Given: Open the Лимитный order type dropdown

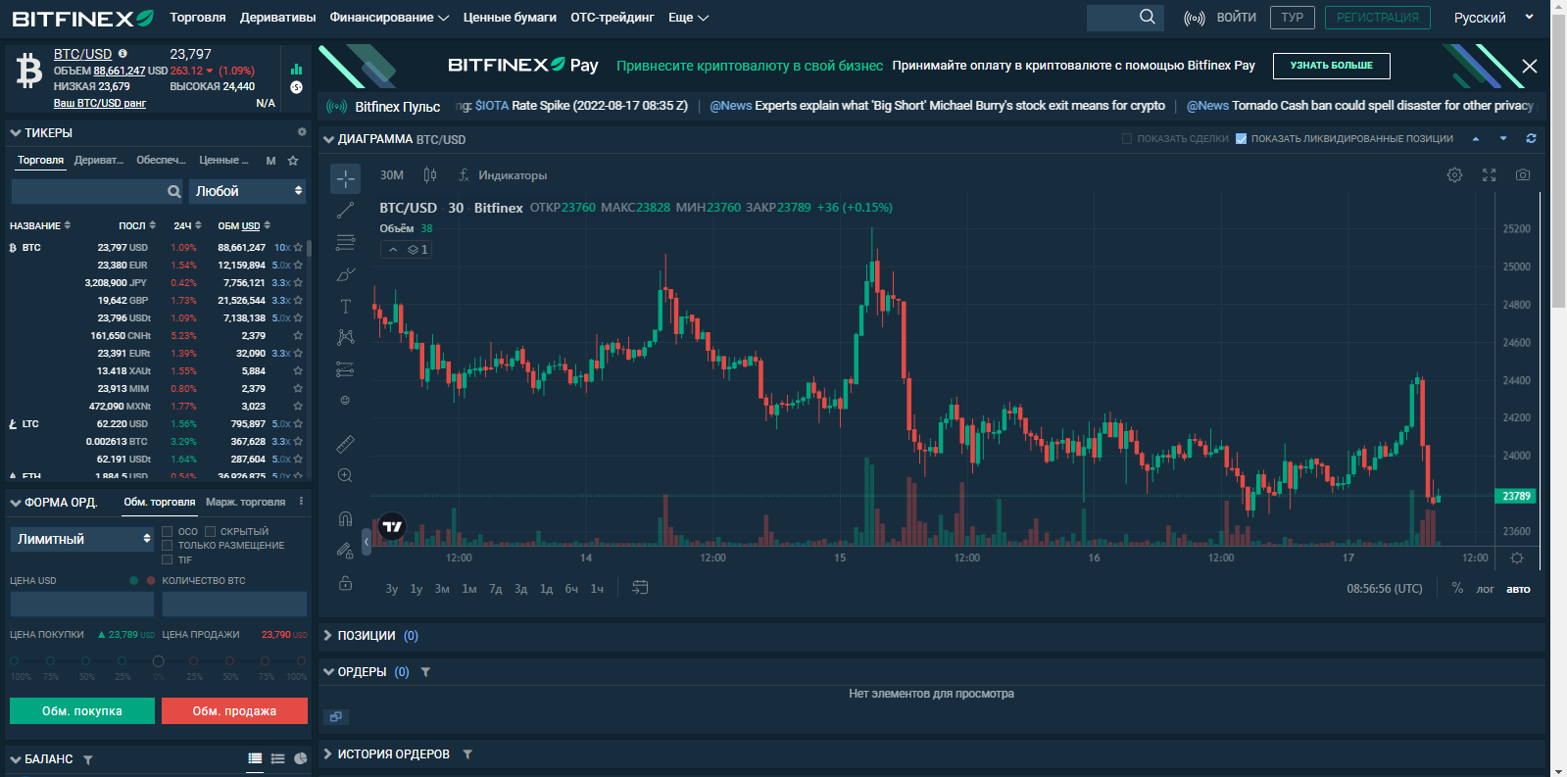Looking at the screenshot, I should pyautogui.click(x=82, y=539).
